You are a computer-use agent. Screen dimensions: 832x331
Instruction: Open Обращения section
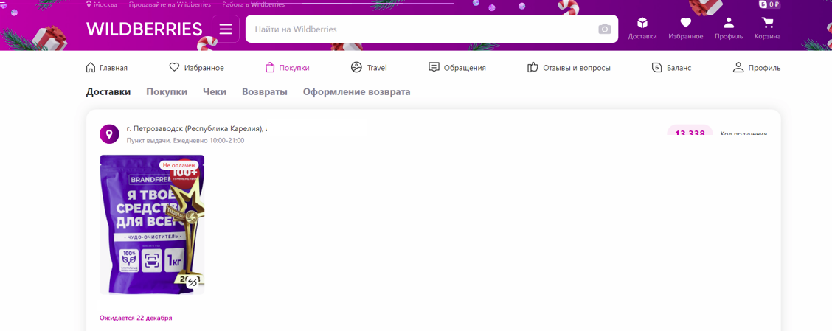pyautogui.click(x=457, y=68)
